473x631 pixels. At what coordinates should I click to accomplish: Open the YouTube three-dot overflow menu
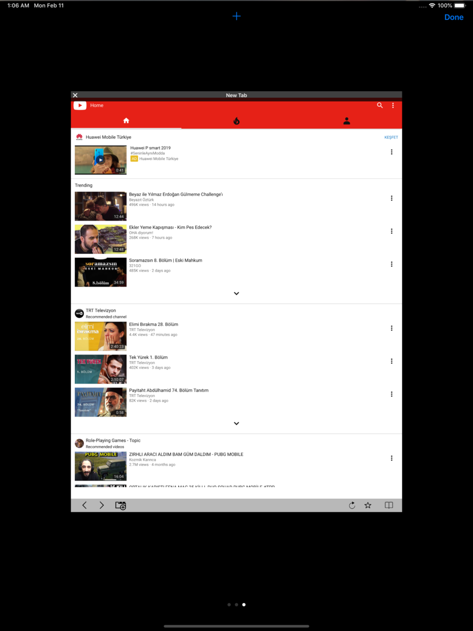tap(393, 105)
